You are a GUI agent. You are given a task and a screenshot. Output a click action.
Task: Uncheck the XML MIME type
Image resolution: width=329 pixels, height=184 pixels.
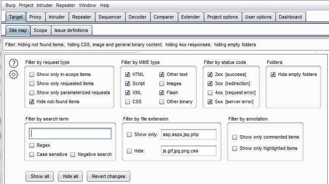pos(127,92)
